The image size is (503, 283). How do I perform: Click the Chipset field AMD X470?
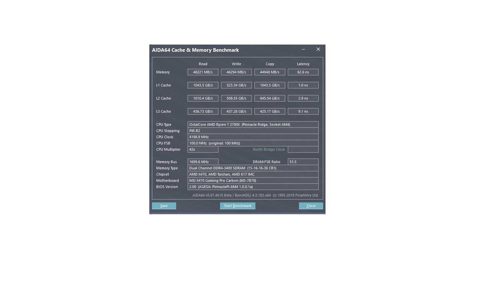coord(253,174)
